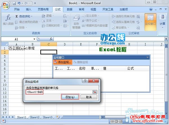Image resolution: width=169 pixels, height=125 pixels.
Task: Toggle the Show Formulas icon
Action: point(138,16)
